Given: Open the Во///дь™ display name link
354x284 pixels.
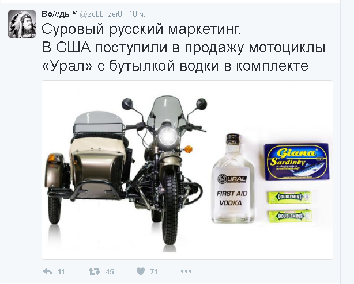Looking at the screenshot, I should coord(60,14).
